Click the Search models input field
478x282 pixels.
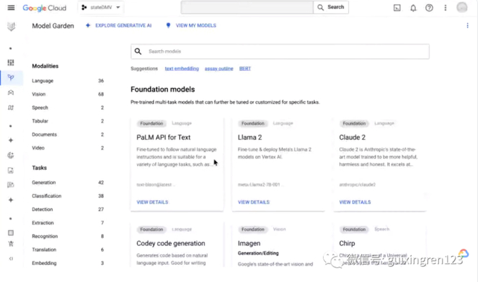(x=280, y=51)
